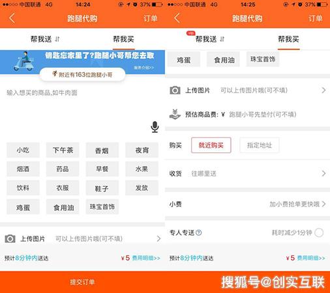330x293 pixels.
Task: Select 指定地址 purchase option
Action: pos(260,145)
